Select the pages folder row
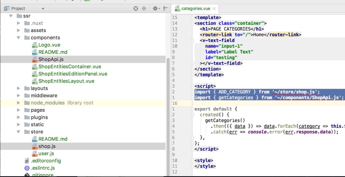This screenshot has height=177, width=345. [x=83, y=110]
